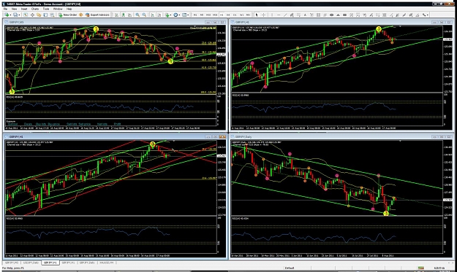
Task: Open the Profiles toolbar icon
Action: (x=15, y=15)
